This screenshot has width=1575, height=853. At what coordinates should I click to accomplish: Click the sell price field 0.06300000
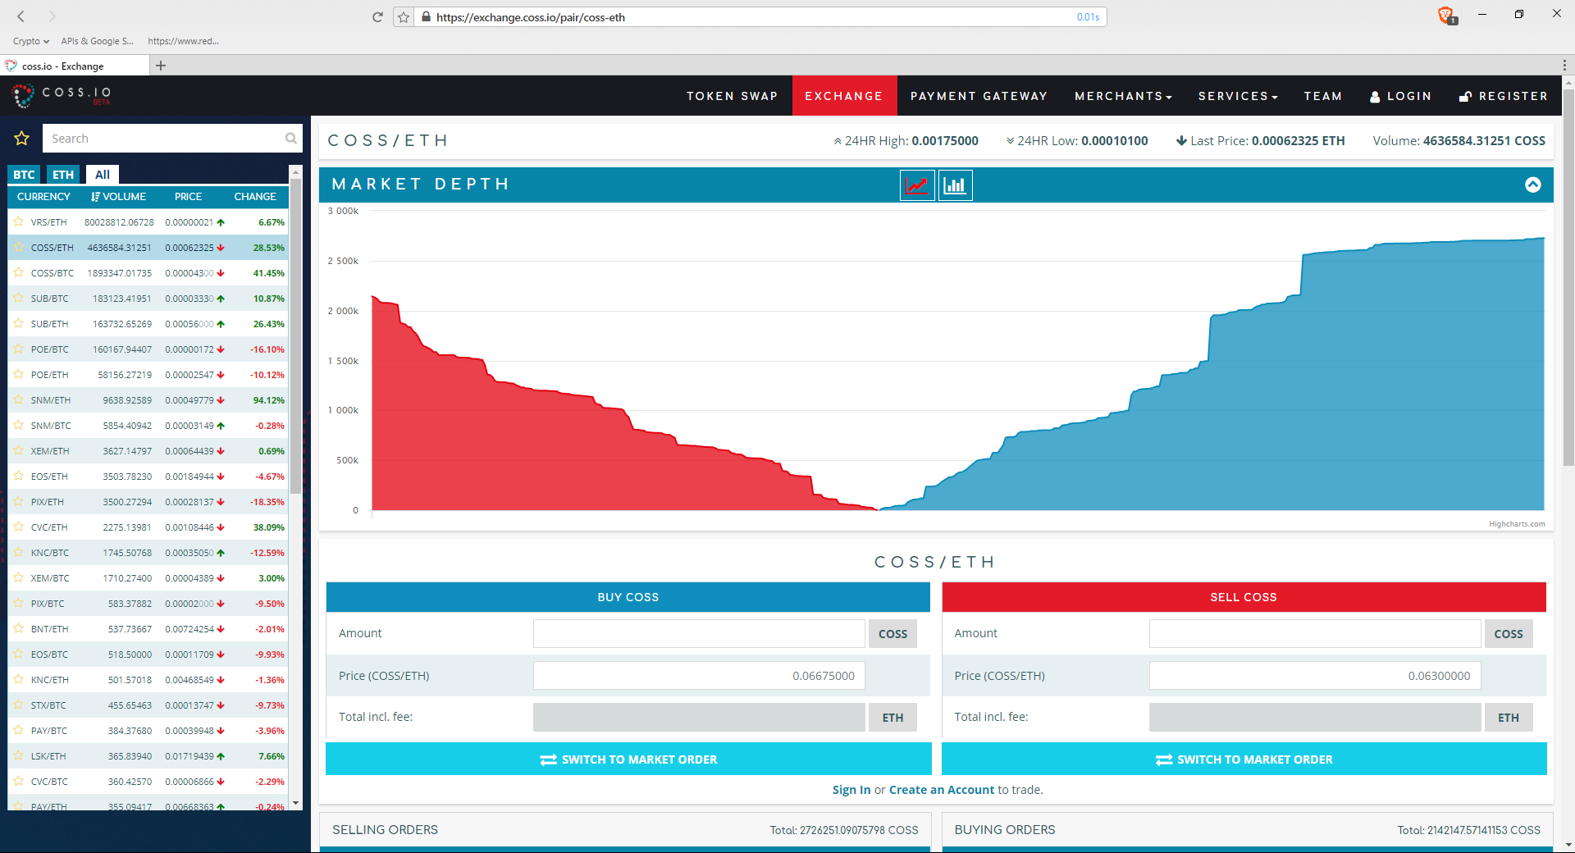coord(1315,676)
